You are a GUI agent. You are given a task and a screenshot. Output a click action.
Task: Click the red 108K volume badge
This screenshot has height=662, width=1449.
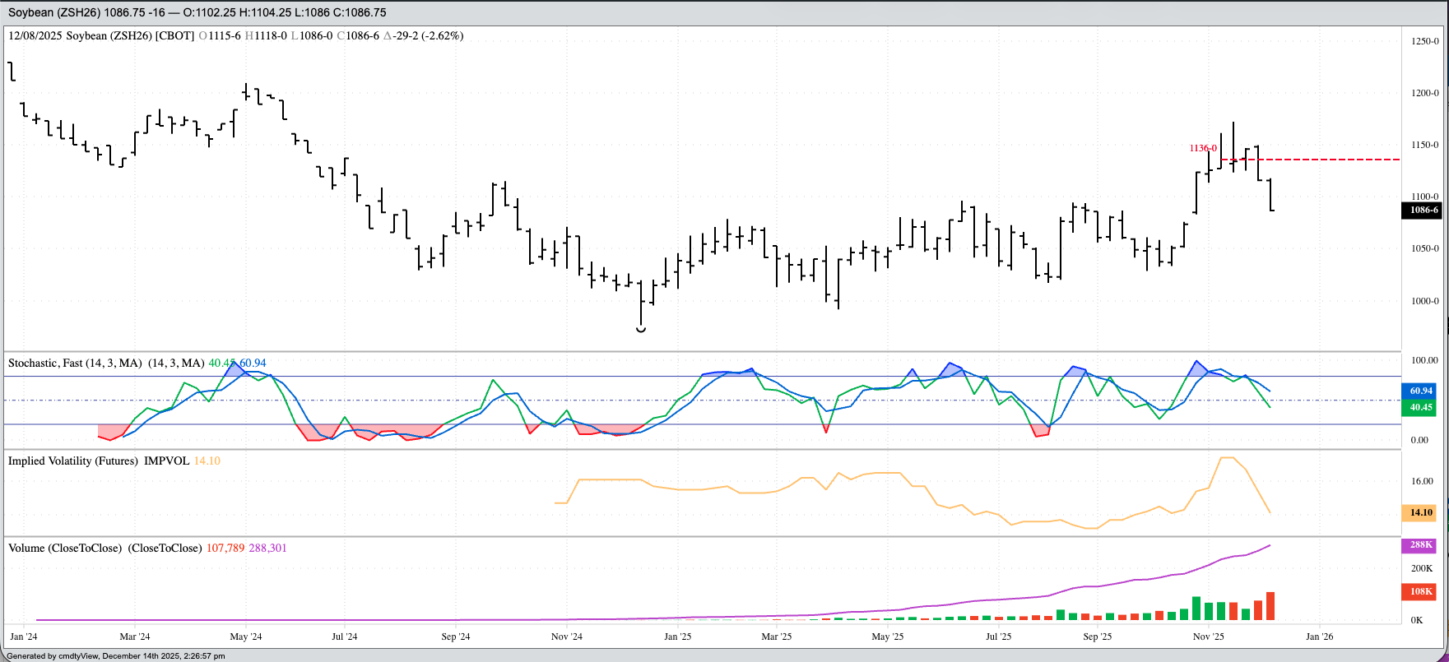tap(1421, 592)
